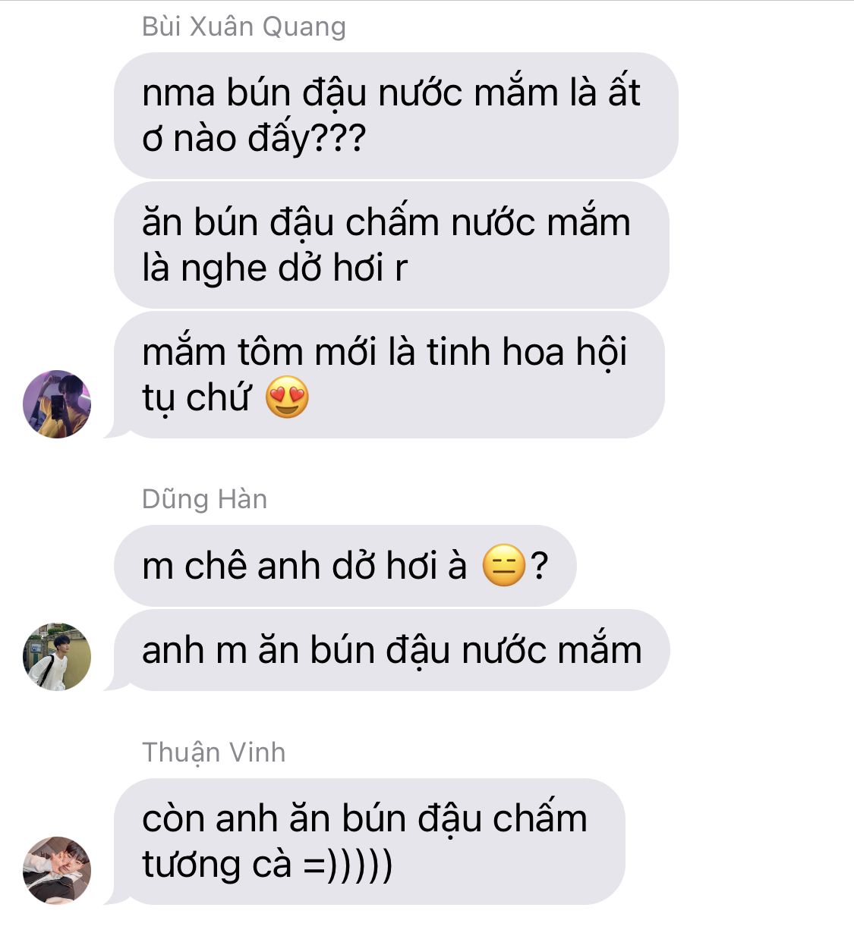Select the 'mắm tôm mới là tinh hoa' bubble

(389, 375)
